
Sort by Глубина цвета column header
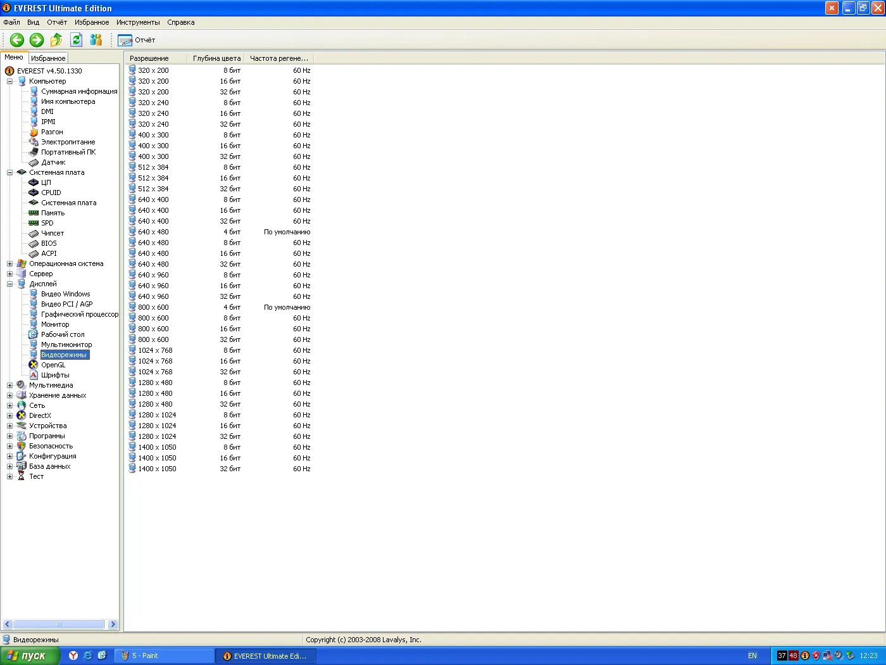pyautogui.click(x=216, y=58)
